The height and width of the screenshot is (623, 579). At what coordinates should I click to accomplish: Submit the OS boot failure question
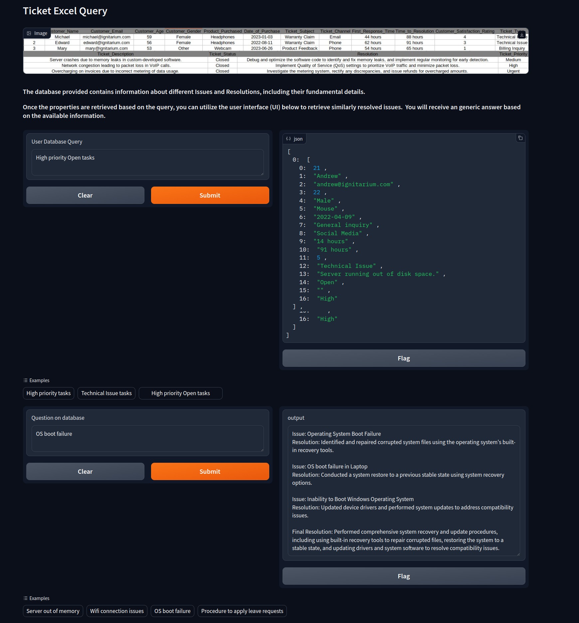pos(210,471)
